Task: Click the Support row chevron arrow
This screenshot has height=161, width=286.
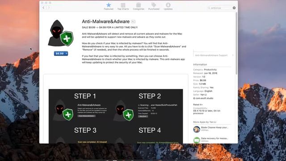Action: pyautogui.click(x=233, y=55)
